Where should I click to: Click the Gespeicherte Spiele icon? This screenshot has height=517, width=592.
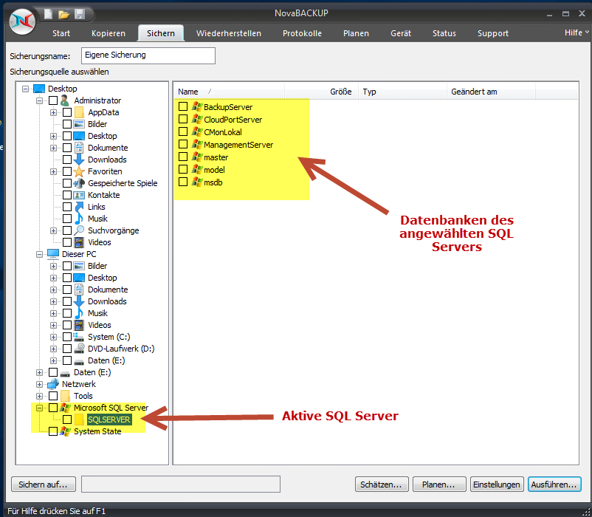[79, 183]
